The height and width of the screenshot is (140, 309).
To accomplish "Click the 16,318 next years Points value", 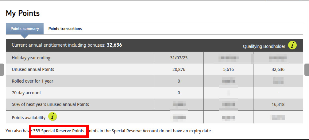I will [278, 104].
